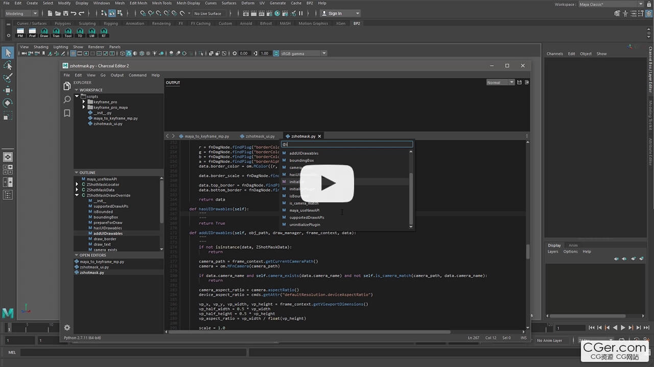Open Normal output level dropdown
Image resolution: width=654 pixels, height=367 pixels.
pyautogui.click(x=500, y=82)
